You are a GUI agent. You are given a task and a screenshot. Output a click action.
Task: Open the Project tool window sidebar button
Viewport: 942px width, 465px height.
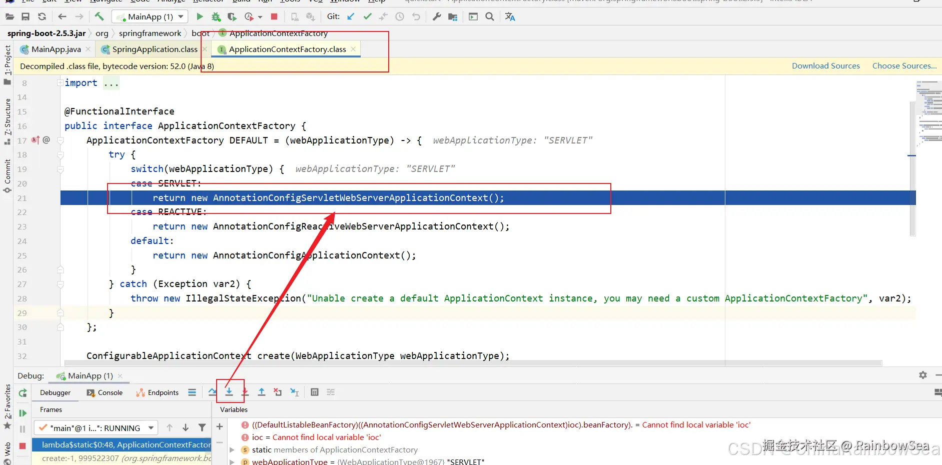(8, 65)
